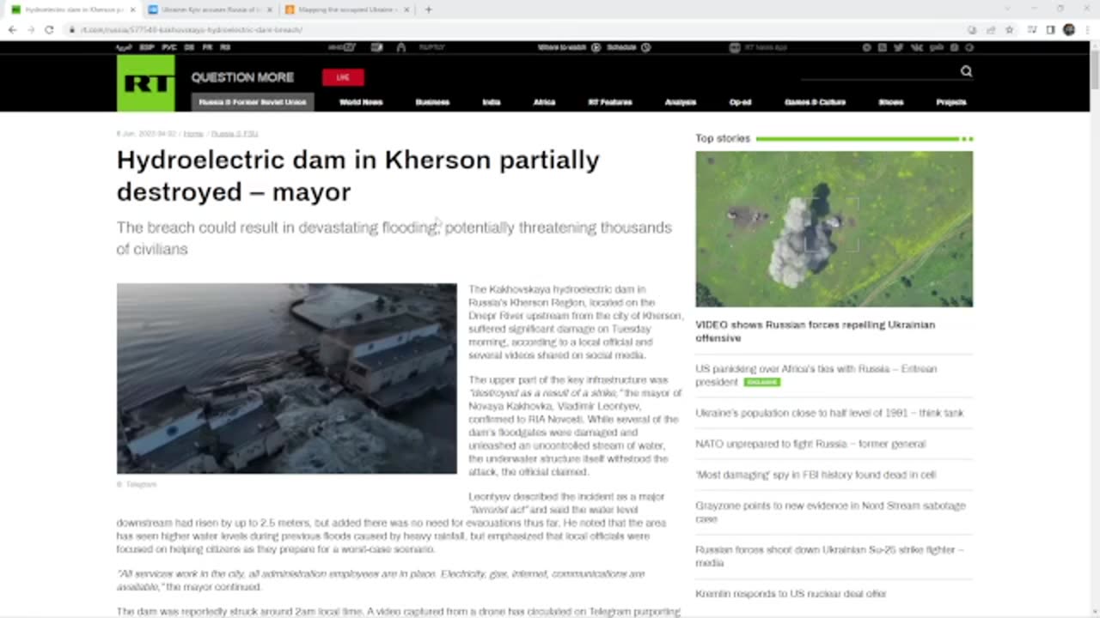Open Ukraine's population close to half story
The width and height of the screenshot is (1100, 618).
click(x=829, y=413)
